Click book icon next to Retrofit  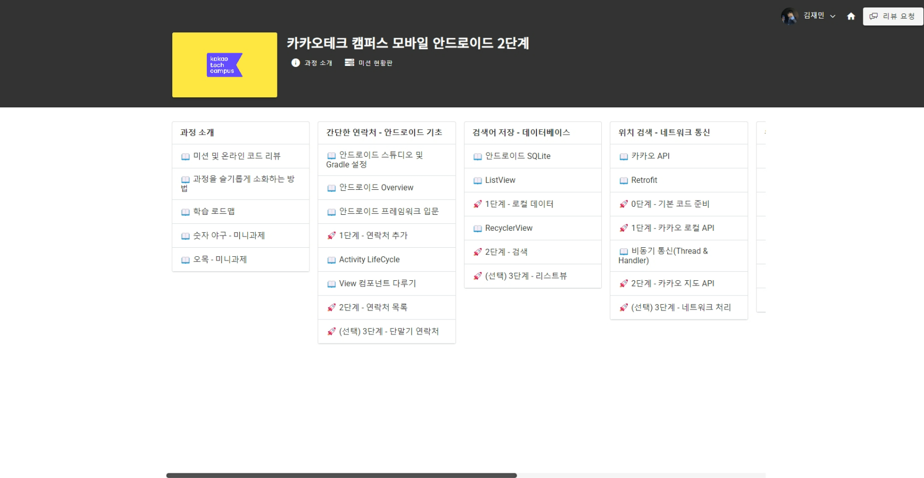point(624,181)
